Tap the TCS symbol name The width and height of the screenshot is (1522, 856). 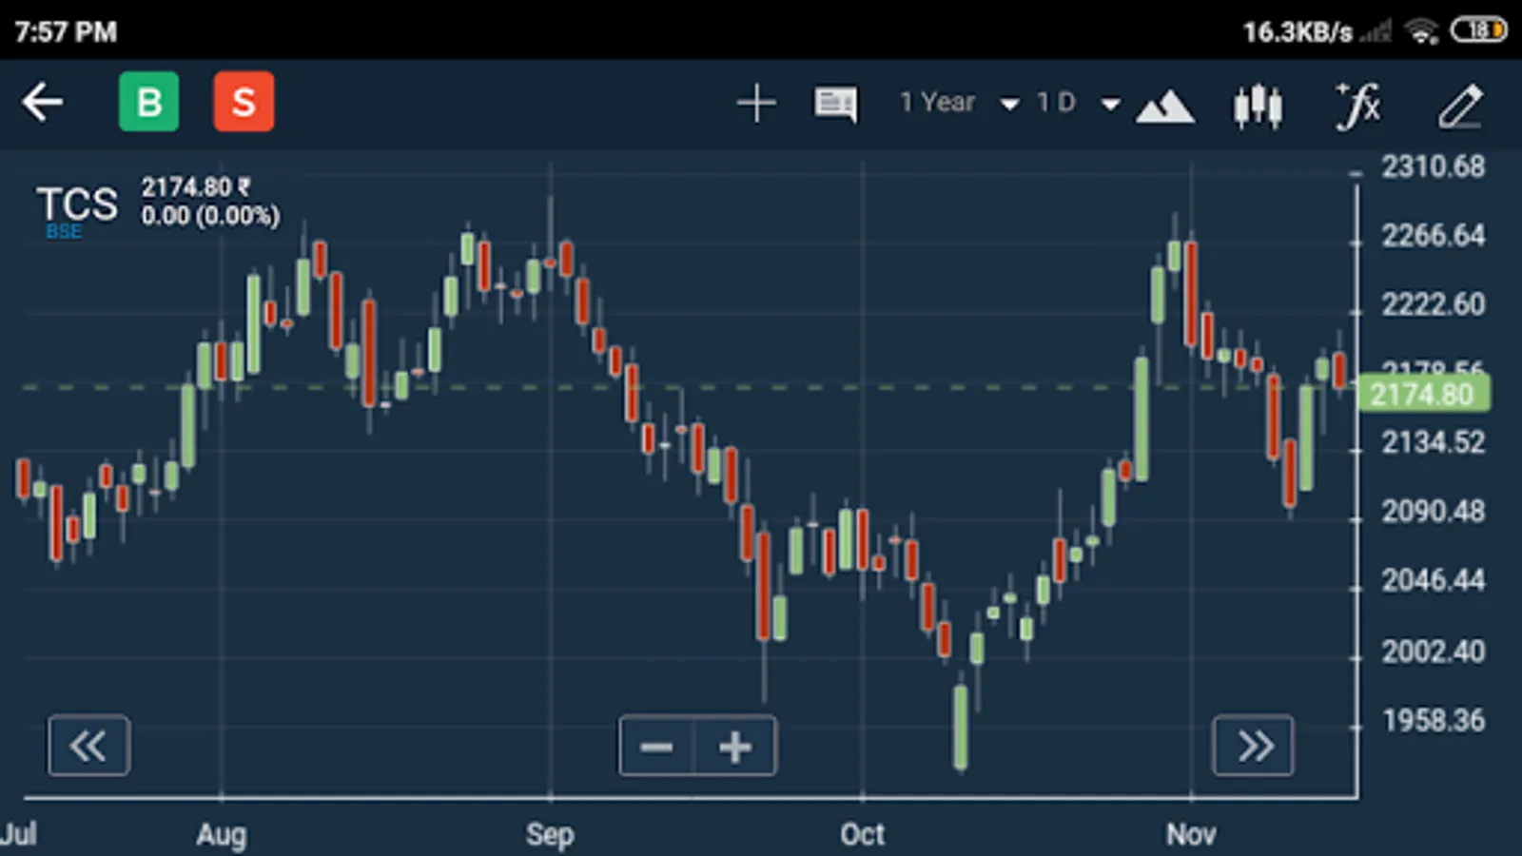click(x=77, y=204)
